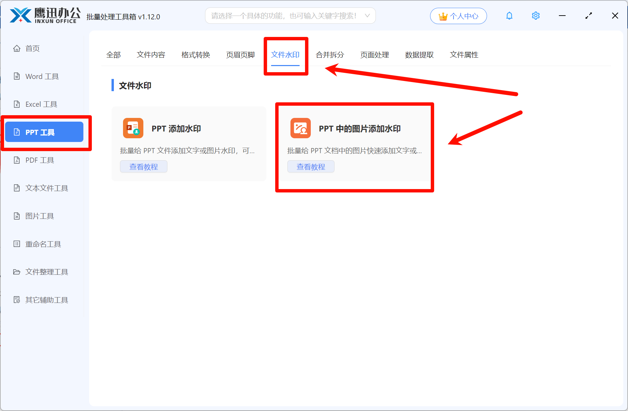Open the 数据提取 tab
This screenshot has height=411, width=628.
pos(419,55)
